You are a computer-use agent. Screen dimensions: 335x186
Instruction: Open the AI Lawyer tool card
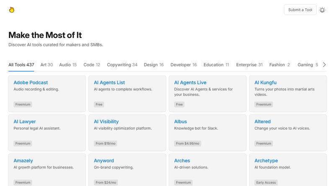coord(25,121)
